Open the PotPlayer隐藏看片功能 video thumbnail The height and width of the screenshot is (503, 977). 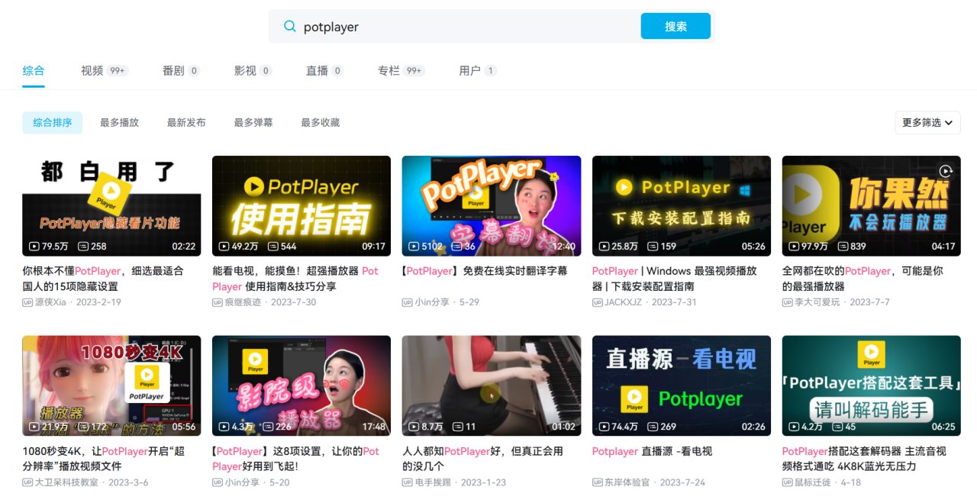(111, 206)
